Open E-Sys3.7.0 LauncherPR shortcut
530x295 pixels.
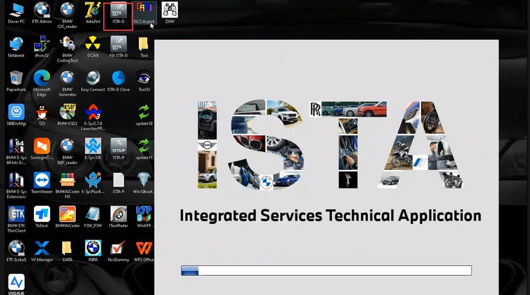[x=93, y=117]
